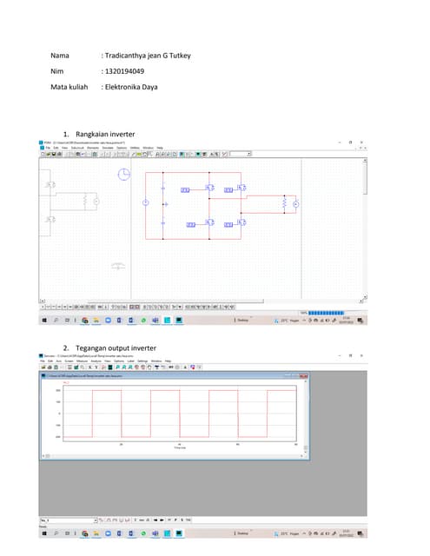Click Start button in upper taskbar
Viewport: 430px width, 556px height.
[44, 321]
